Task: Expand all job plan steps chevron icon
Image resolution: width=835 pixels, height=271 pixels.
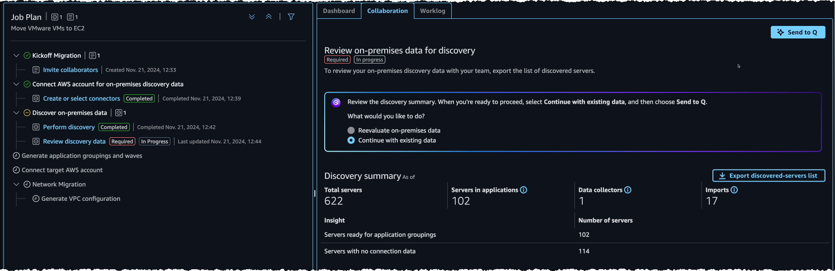Action: coord(252,17)
